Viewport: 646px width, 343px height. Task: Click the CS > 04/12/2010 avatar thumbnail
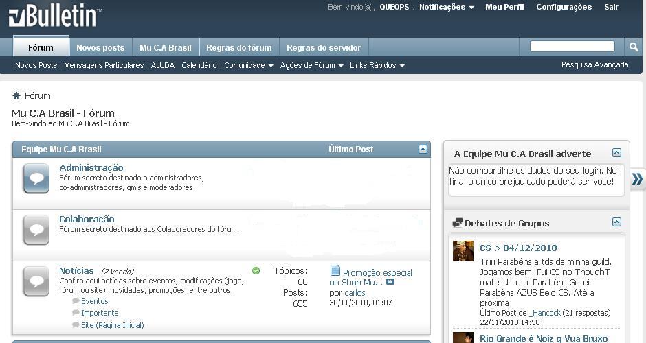click(x=463, y=251)
